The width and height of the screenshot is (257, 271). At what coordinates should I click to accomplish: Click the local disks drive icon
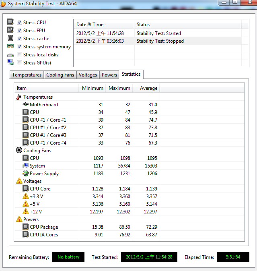coord(10,55)
